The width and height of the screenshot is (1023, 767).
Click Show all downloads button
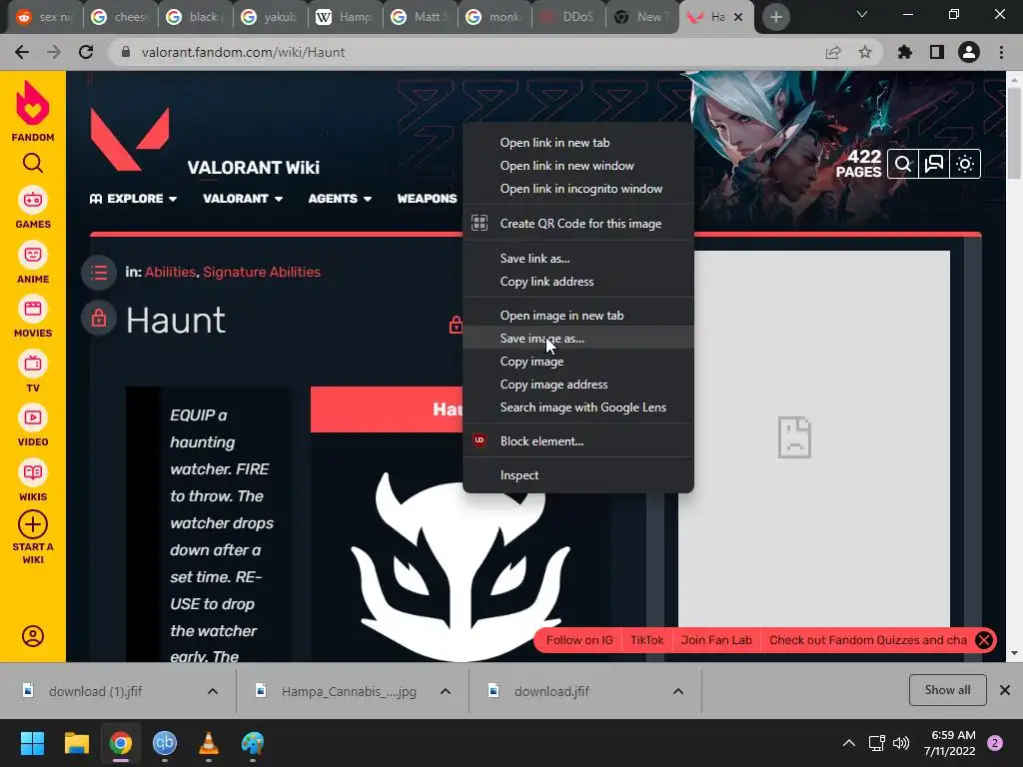point(947,690)
